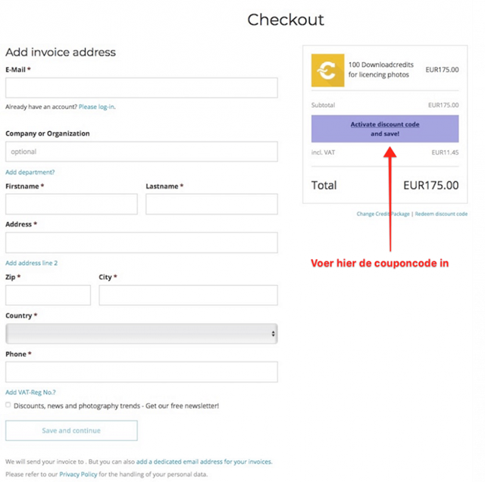Viewport: 485px width, 482px height.
Task: Click the Company or Organization field
Action: pos(141,152)
